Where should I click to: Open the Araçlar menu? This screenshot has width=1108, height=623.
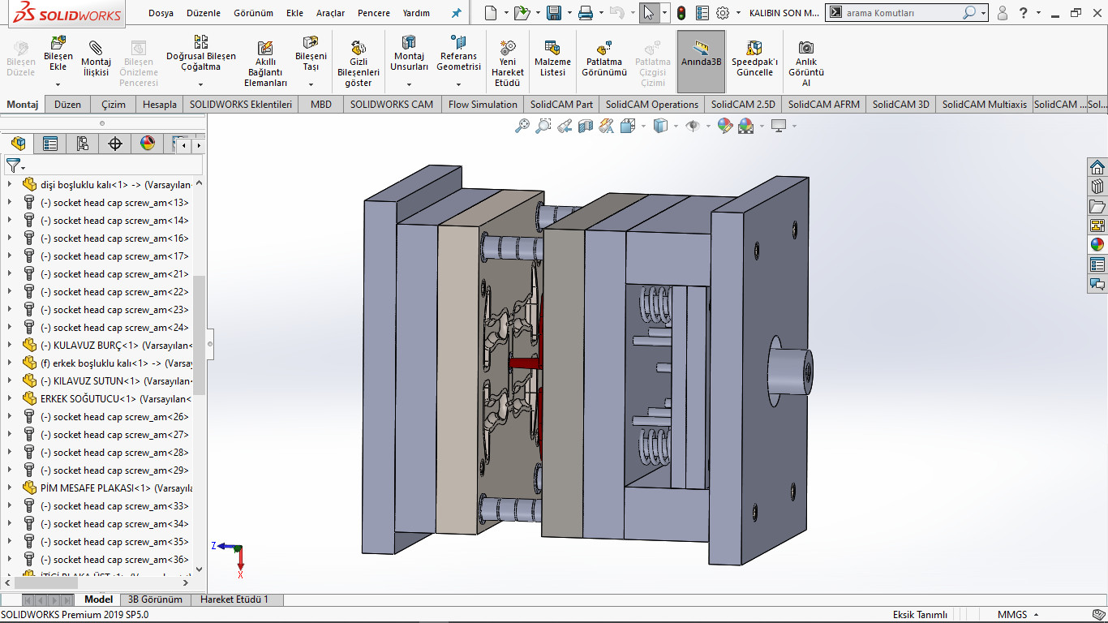pyautogui.click(x=330, y=13)
